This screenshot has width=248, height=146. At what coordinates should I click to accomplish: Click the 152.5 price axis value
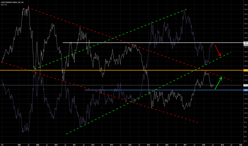(246, 19)
